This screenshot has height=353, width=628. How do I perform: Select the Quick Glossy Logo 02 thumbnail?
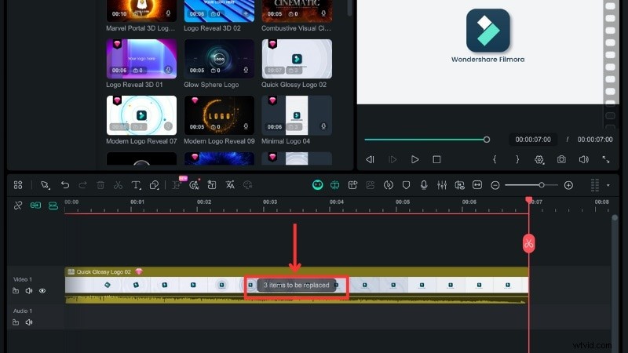point(297,59)
